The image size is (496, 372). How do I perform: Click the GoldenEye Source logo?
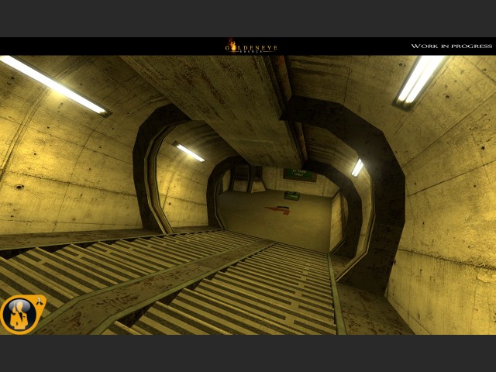pyautogui.click(x=251, y=46)
